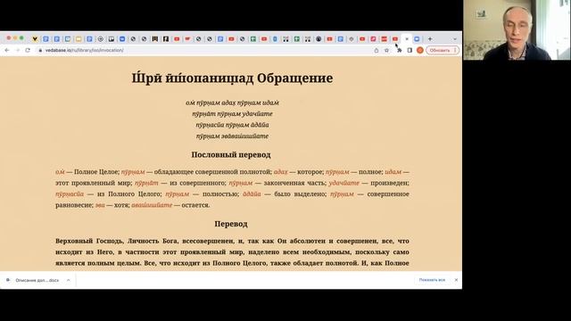Click verse line 'пӯрн̣асйа пӯрн̣ам а̄да̄йа'
This screenshot has width=571, height=321.
pyautogui.click(x=232, y=125)
